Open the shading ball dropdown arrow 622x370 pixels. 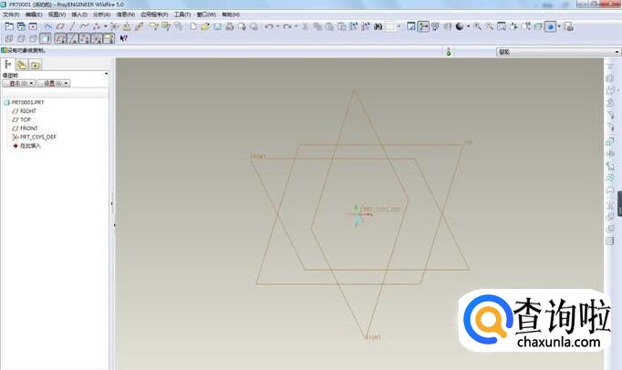tap(469, 26)
